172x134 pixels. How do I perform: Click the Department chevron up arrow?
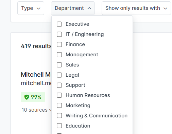[x=89, y=8]
